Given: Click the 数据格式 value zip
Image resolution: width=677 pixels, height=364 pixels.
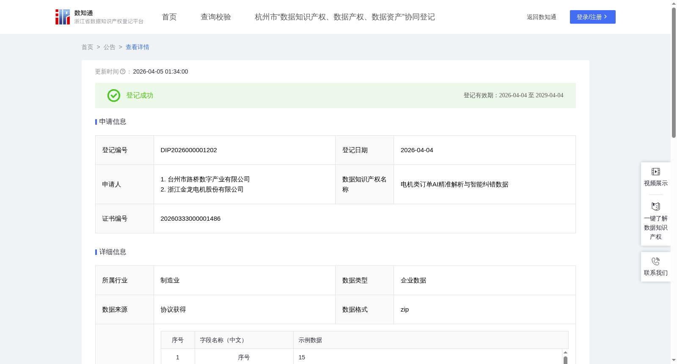Looking at the screenshot, I should click(x=405, y=309).
